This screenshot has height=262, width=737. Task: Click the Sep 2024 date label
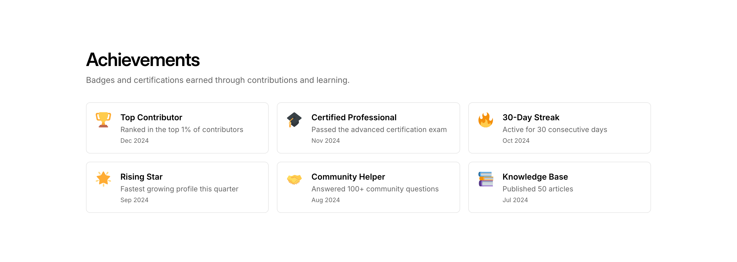(134, 200)
